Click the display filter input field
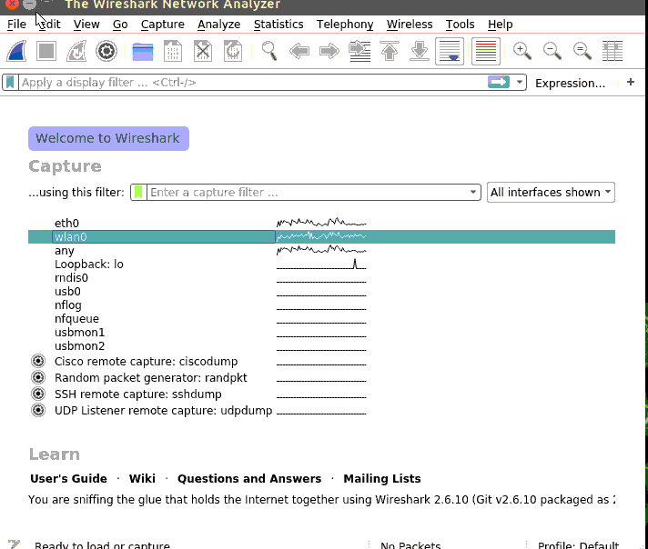Screen dimensions: 648x549 pyautogui.click(x=253, y=82)
